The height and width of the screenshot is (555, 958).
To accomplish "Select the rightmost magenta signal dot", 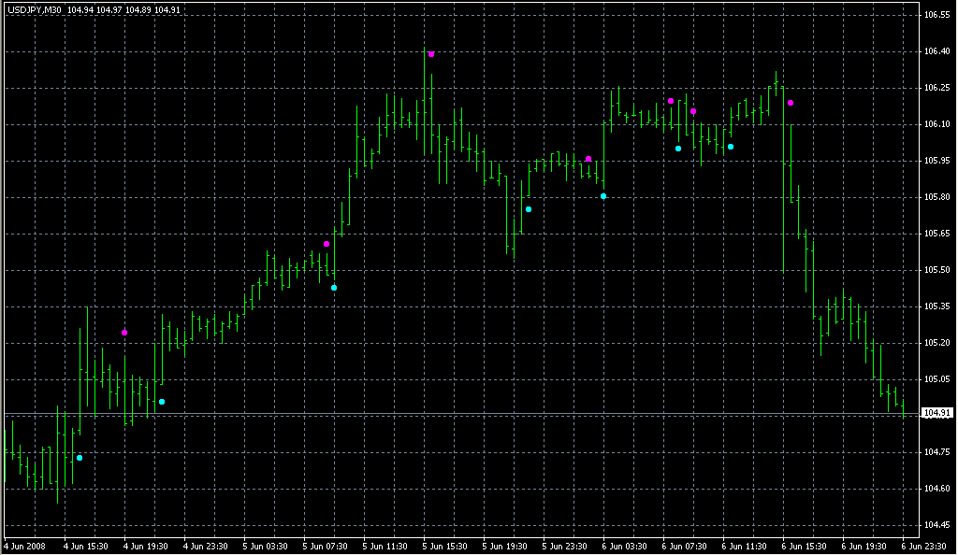I will [x=791, y=103].
